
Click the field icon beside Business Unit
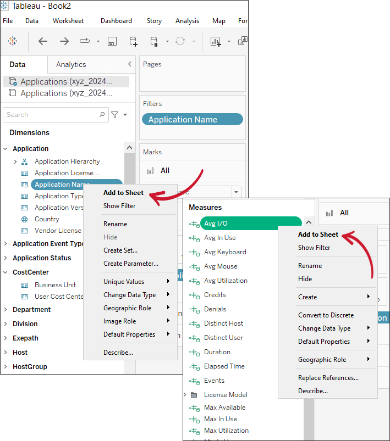click(25, 285)
